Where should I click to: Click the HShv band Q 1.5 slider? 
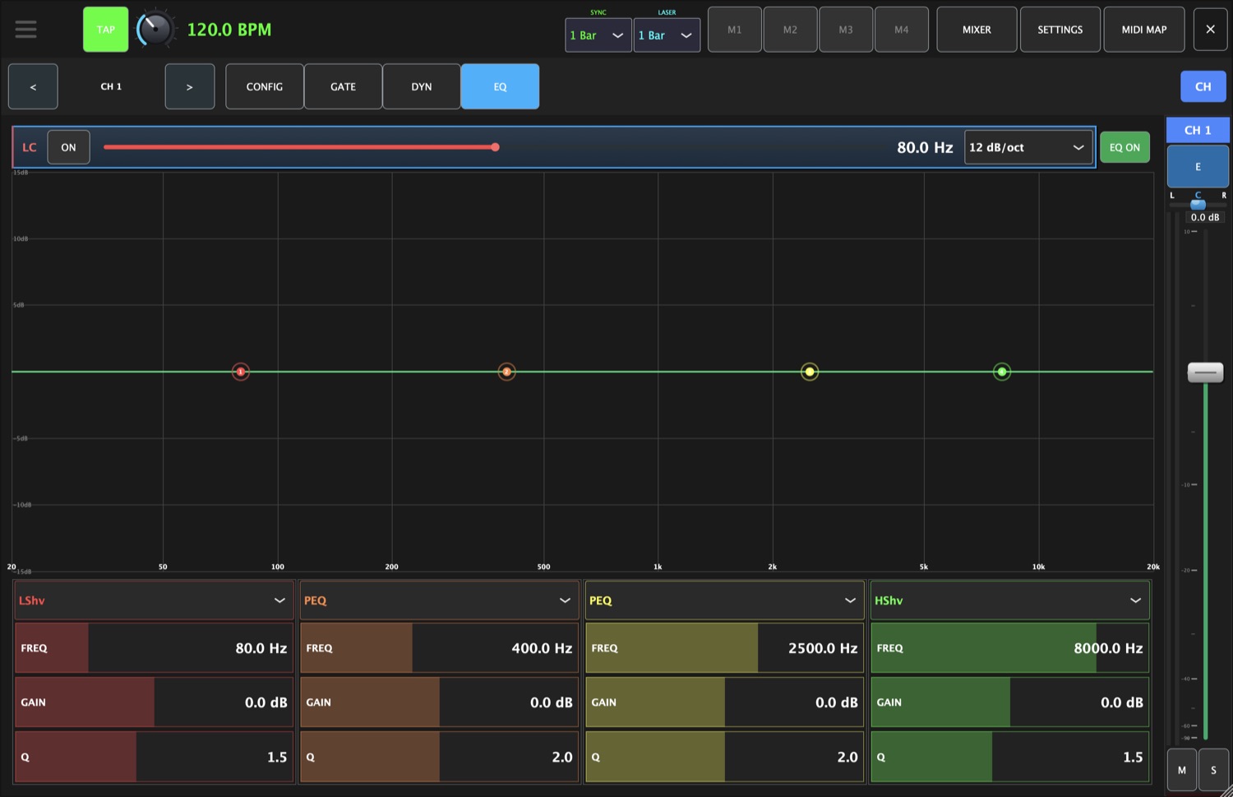(x=1009, y=757)
